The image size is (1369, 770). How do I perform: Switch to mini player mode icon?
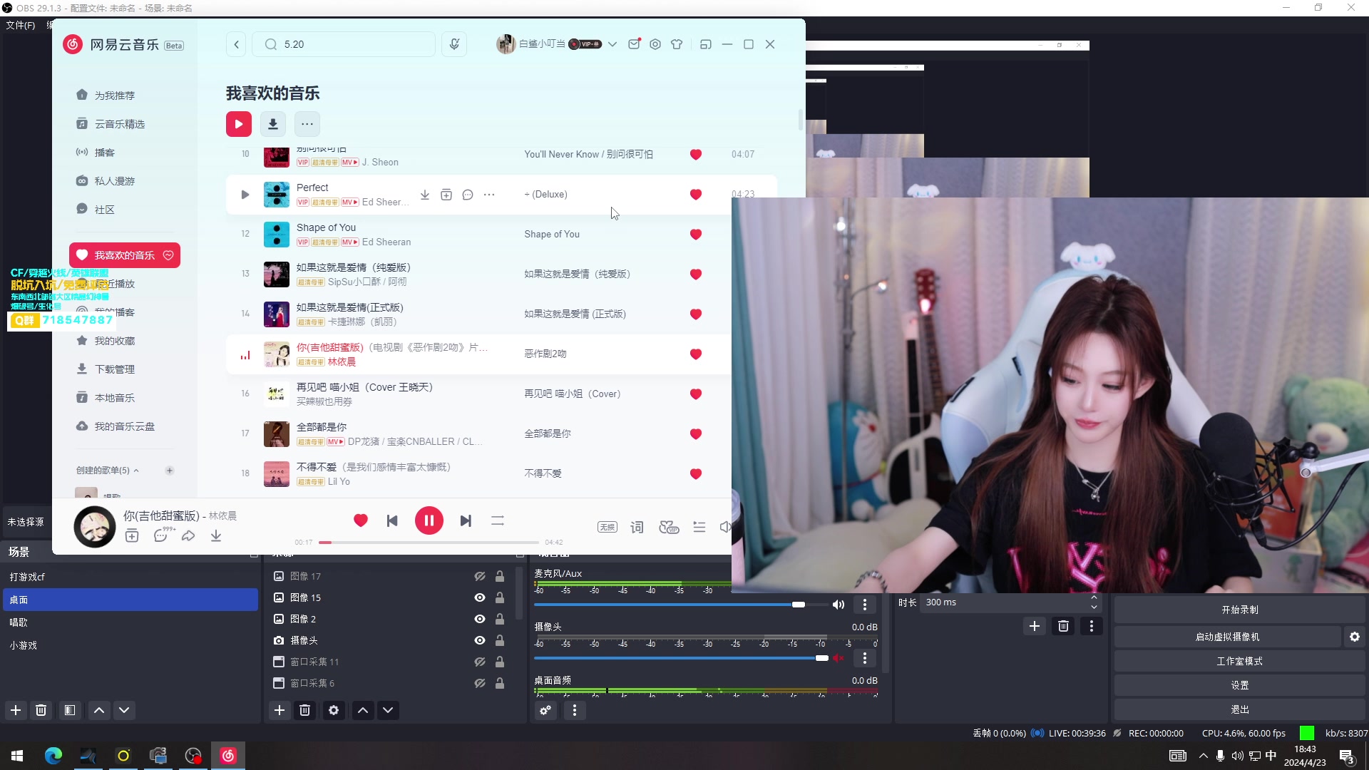pyautogui.click(x=705, y=44)
